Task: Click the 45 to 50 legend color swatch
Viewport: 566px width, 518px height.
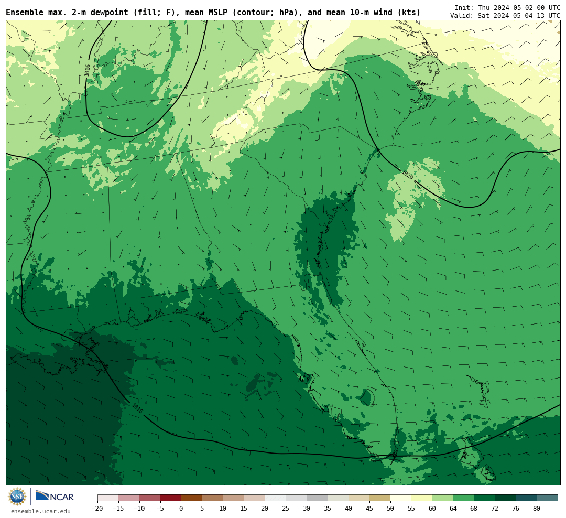Action: tap(380, 498)
